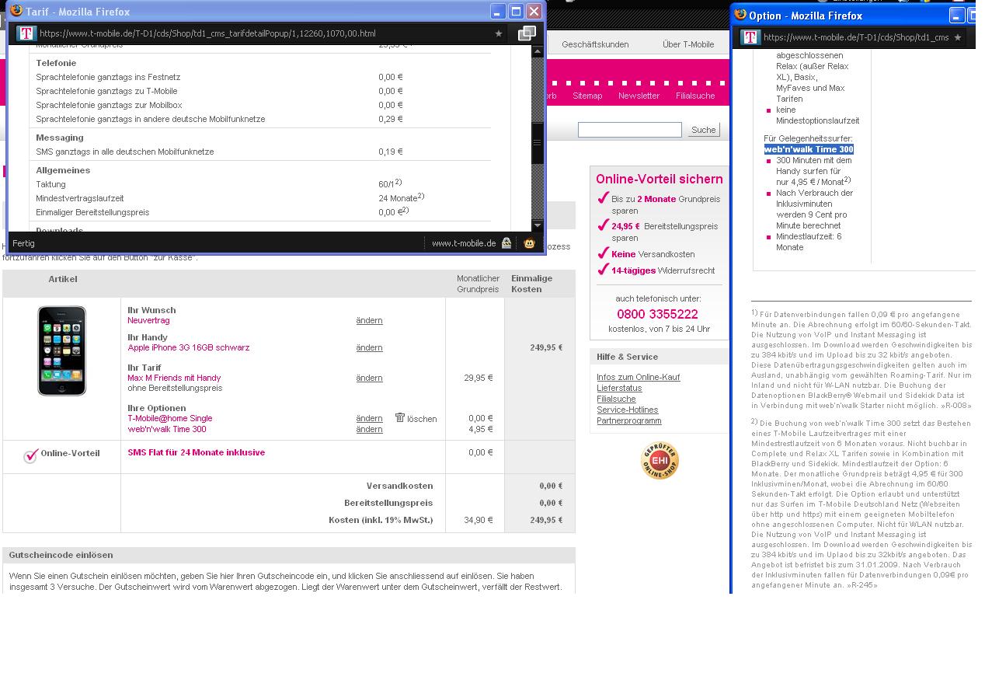Click the T-Mobile favicon in Tarif popup address bar

[26, 33]
